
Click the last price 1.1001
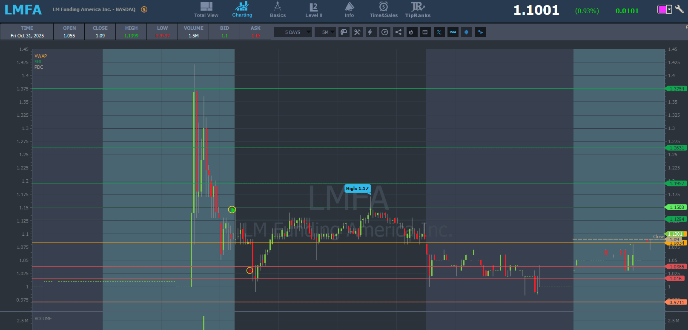tap(536, 10)
